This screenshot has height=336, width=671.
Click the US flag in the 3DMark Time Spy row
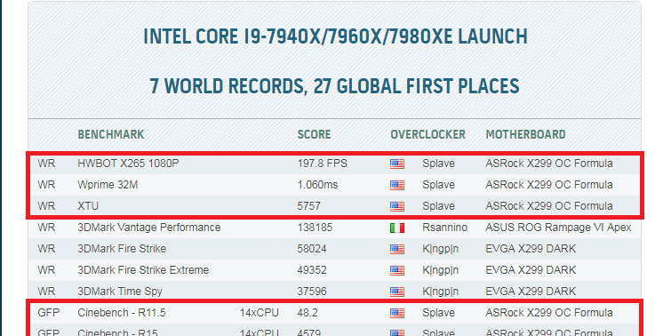point(396,292)
